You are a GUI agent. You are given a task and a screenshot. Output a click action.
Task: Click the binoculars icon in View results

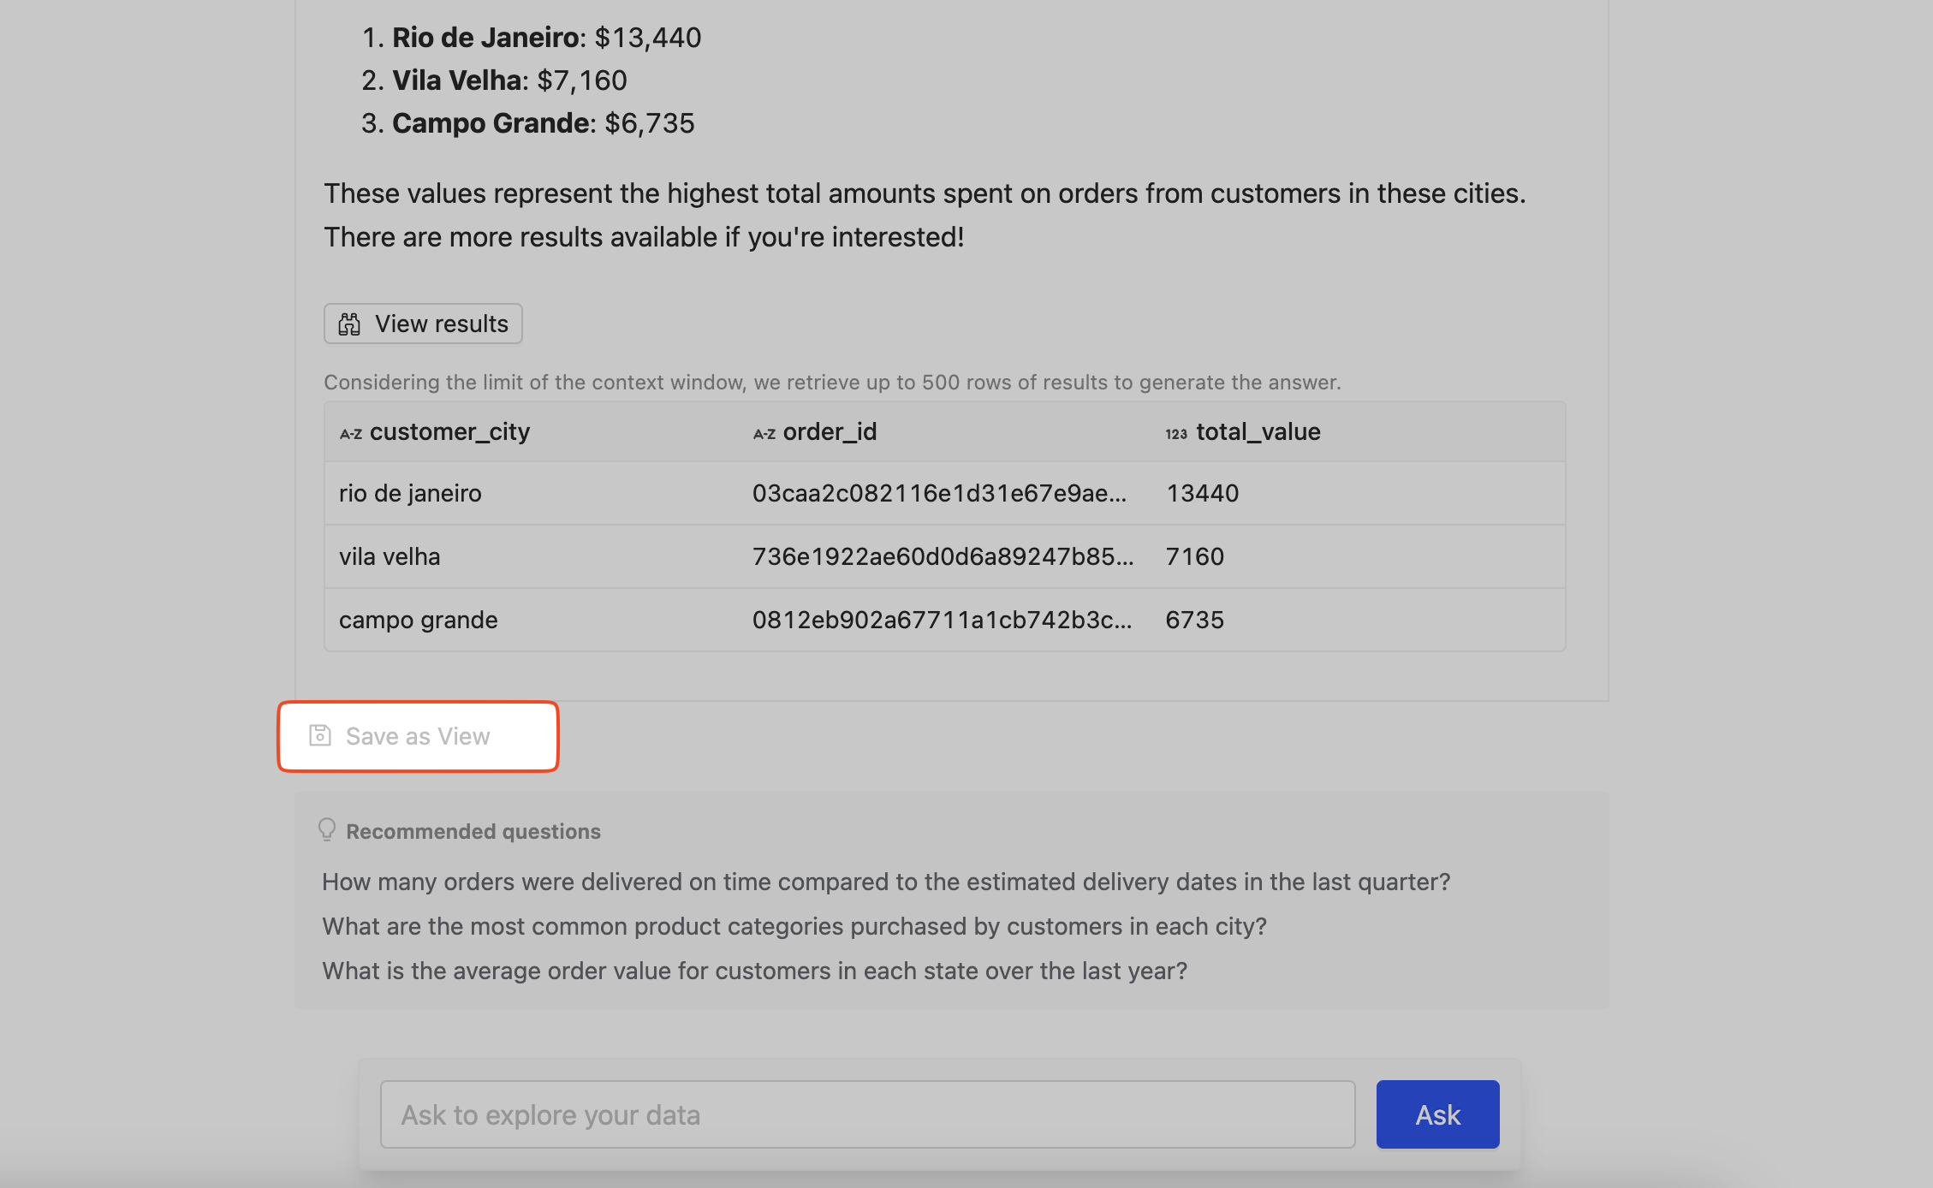pyautogui.click(x=349, y=324)
